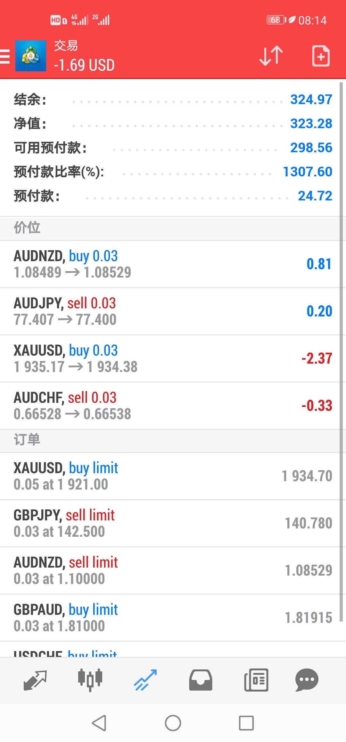Tap the sort arrows icon
The image size is (346, 742).
tap(271, 56)
